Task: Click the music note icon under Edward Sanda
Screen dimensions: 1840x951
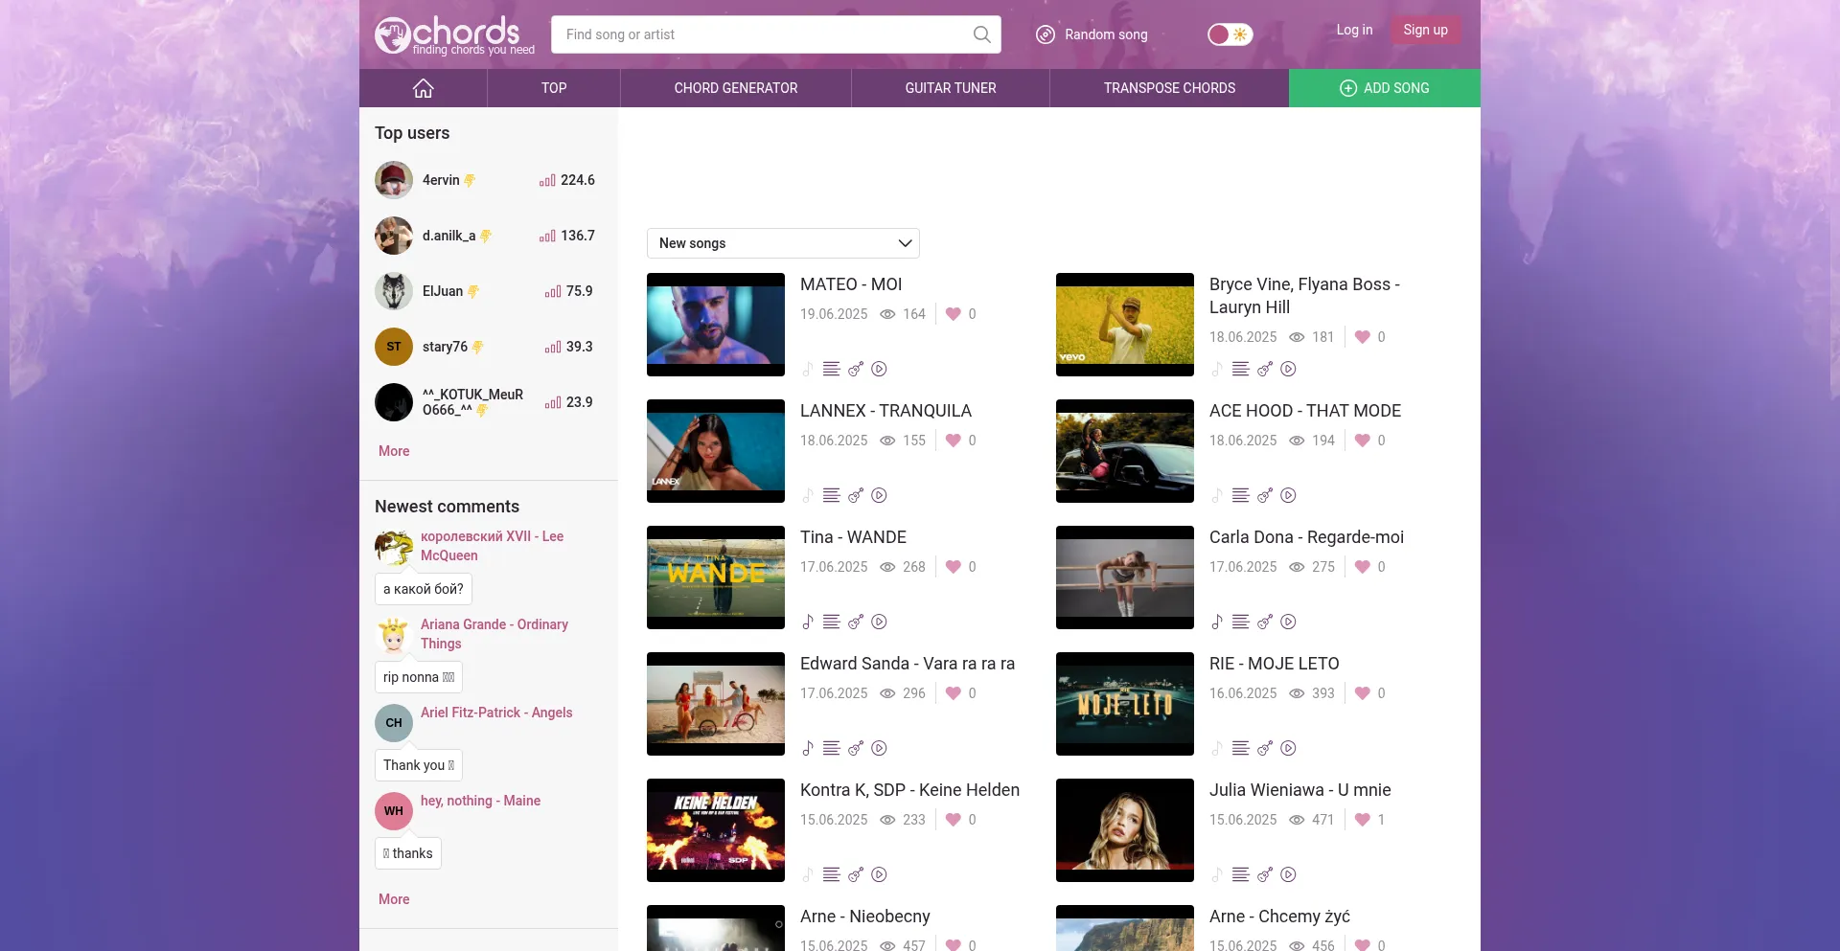Action: [x=808, y=748]
